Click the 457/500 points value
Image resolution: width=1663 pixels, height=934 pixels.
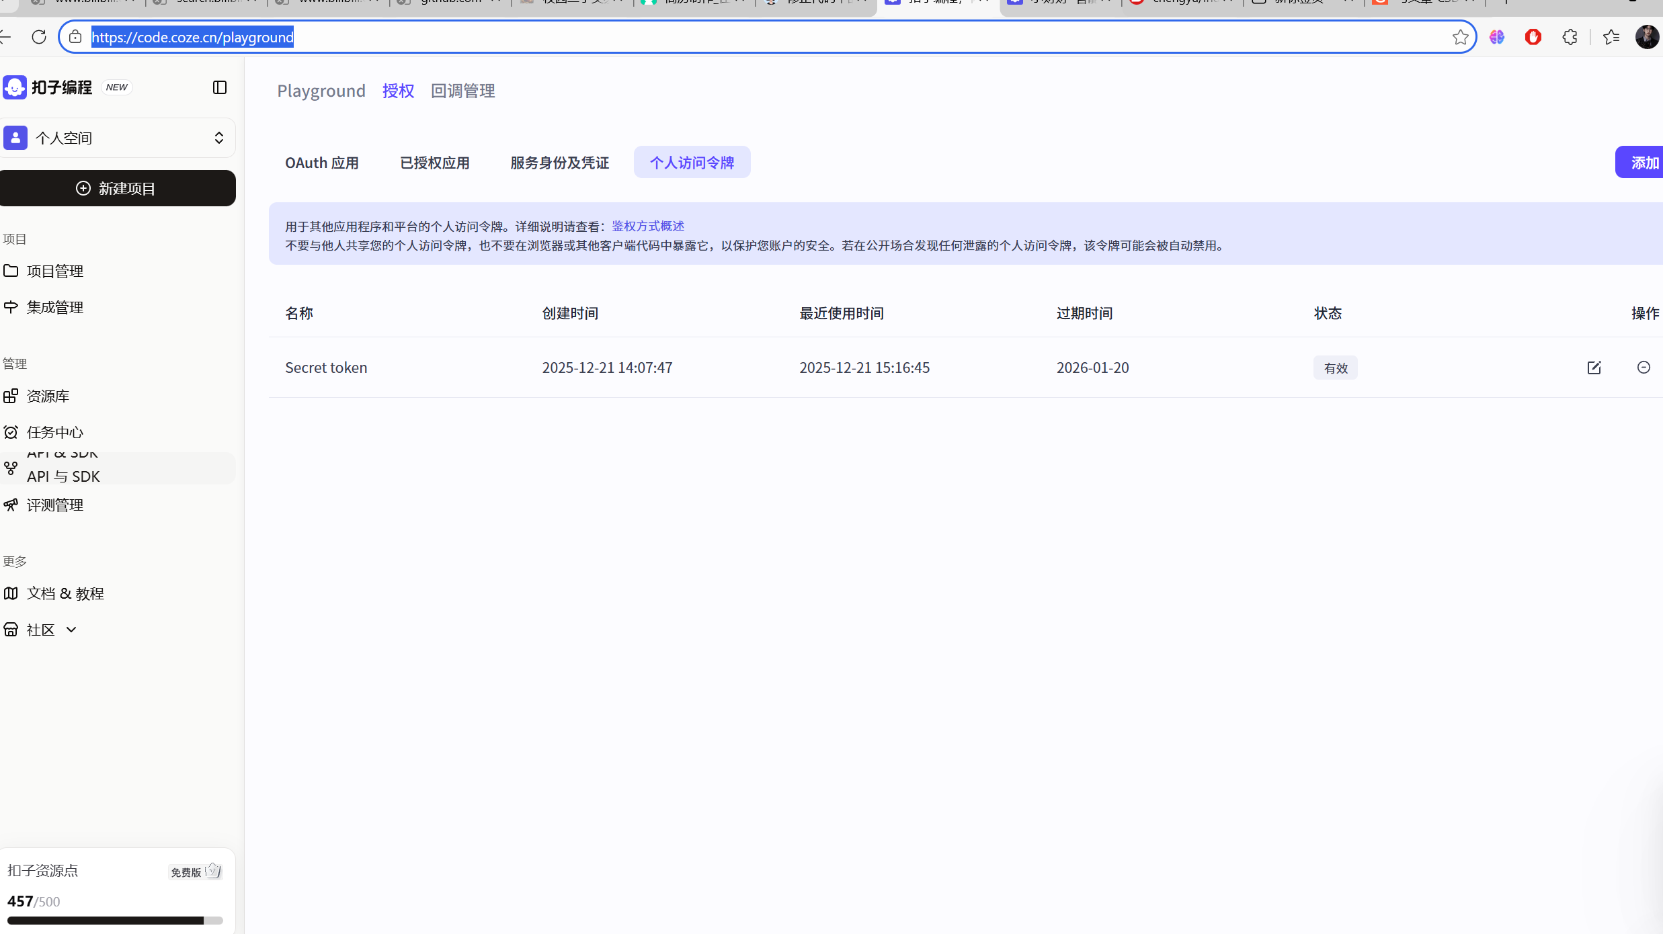[x=34, y=901]
